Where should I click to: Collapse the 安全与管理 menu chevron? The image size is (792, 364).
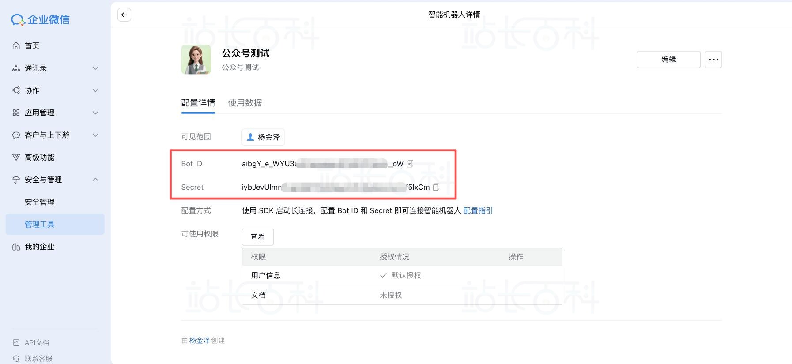point(95,180)
